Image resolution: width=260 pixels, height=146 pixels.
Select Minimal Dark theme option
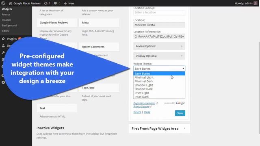click(x=159, y=81)
